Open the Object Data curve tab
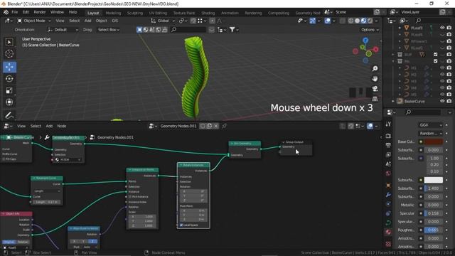Viewport: 455px width, 256px height. point(388,223)
